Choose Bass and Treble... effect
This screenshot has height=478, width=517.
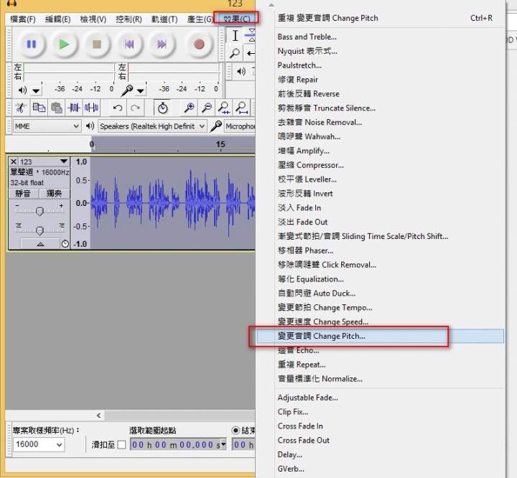380,37
